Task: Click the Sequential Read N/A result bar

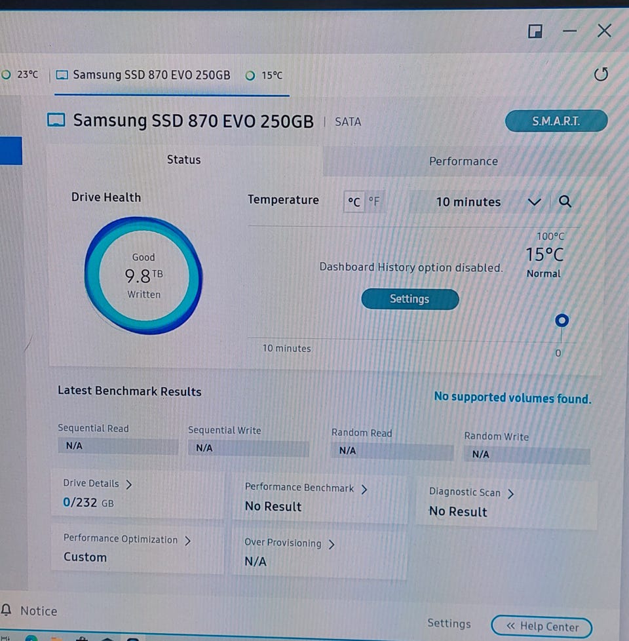Action: tap(118, 446)
